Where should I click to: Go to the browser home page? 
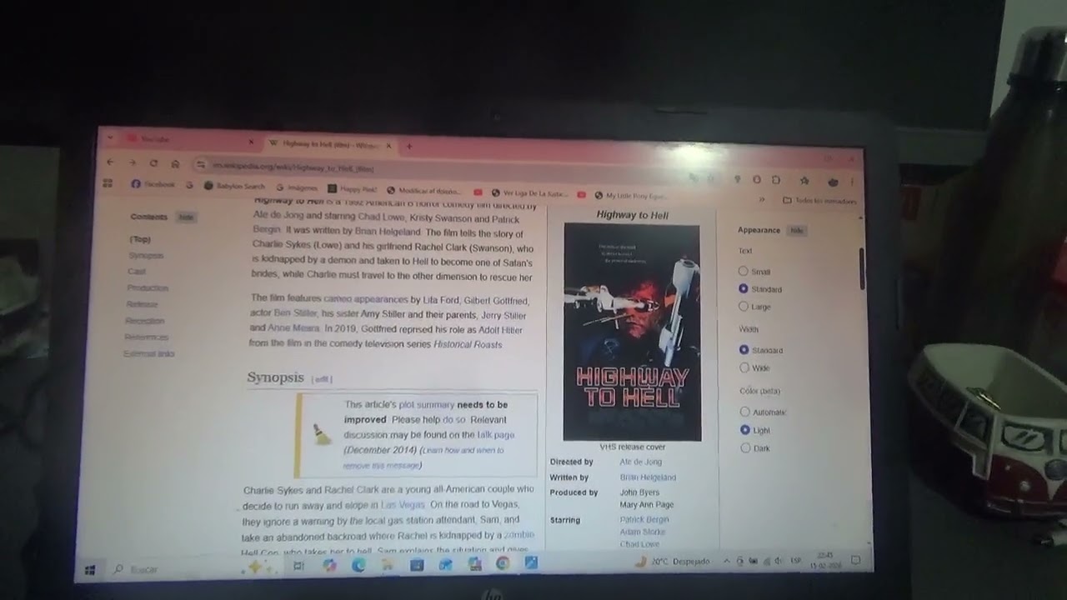[x=175, y=164]
